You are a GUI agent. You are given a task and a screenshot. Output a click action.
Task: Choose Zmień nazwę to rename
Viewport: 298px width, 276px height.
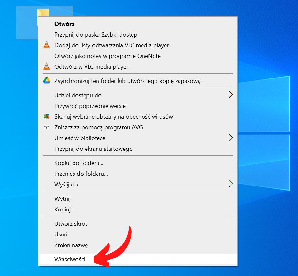pyautogui.click(x=138, y=245)
